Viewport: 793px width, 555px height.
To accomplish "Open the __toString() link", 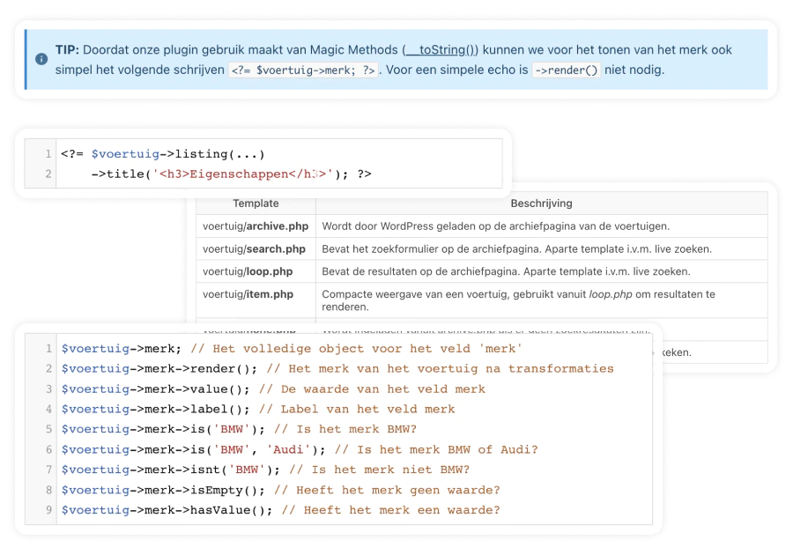I will (x=441, y=49).
